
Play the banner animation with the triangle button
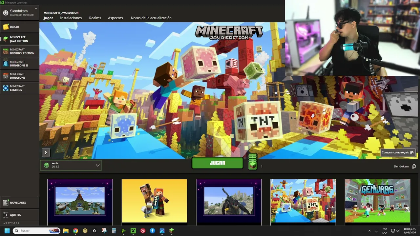[46, 152]
